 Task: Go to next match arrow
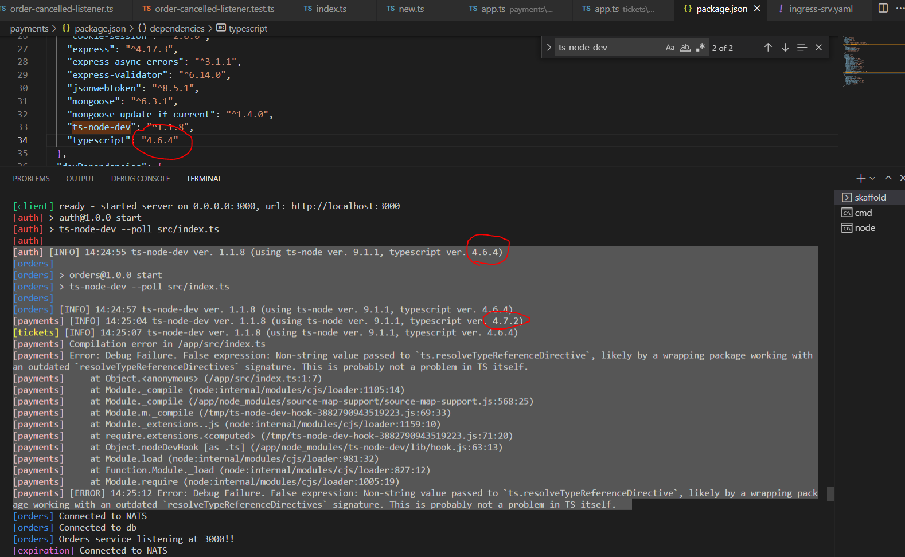(x=785, y=48)
